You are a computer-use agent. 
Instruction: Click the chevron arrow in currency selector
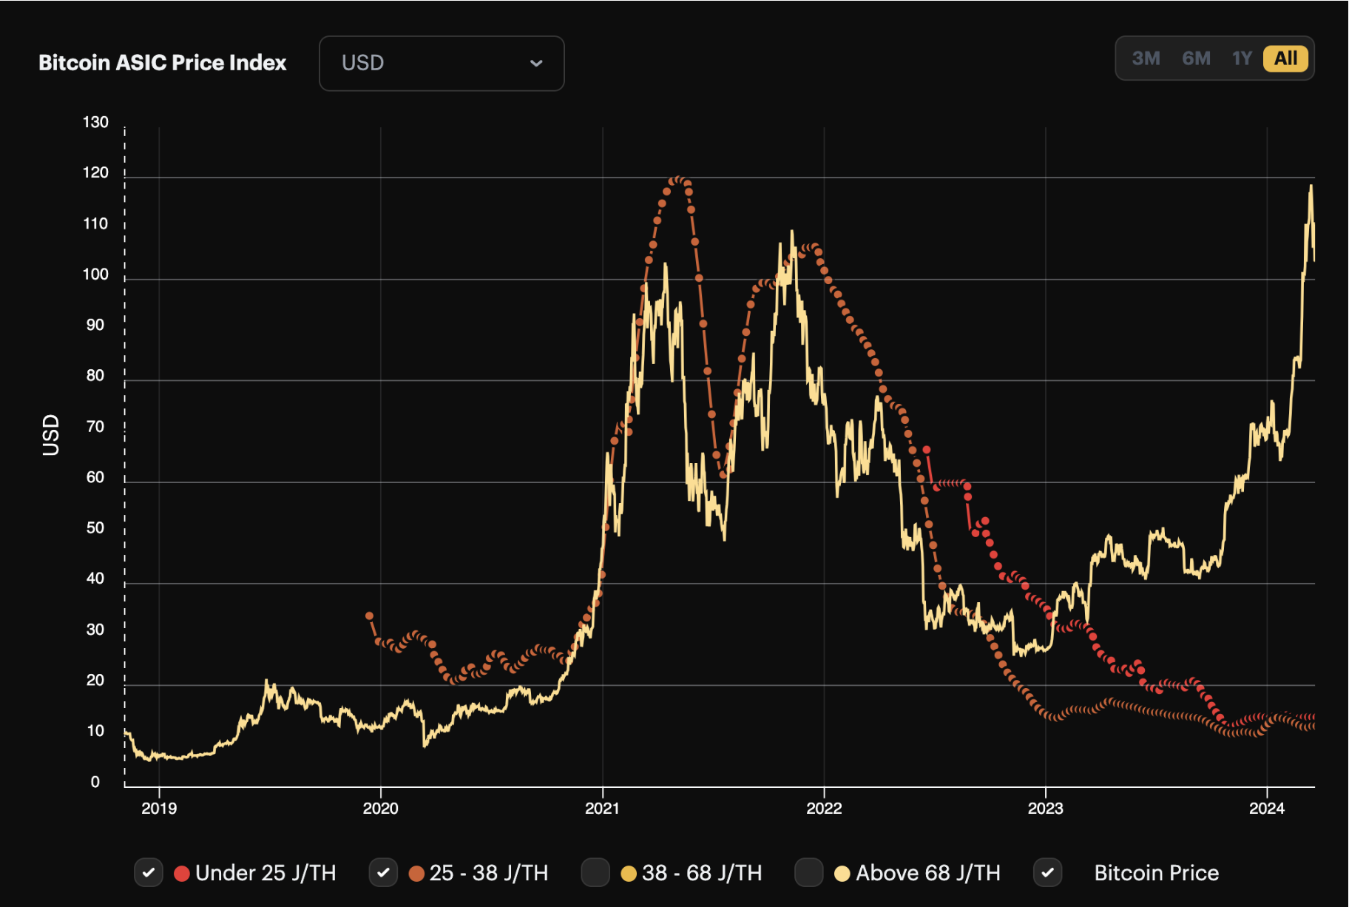pyautogui.click(x=536, y=64)
